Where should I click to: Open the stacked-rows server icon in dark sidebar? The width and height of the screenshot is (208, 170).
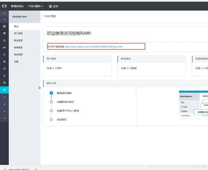tap(4, 26)
